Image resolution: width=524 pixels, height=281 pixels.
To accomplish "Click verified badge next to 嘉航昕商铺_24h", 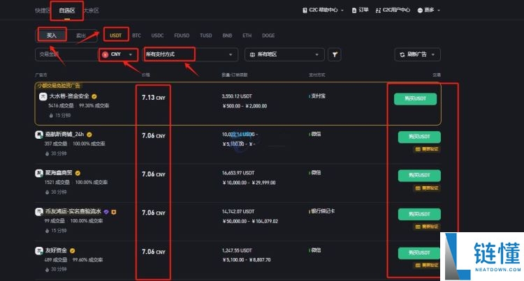I will [x=89, y=135].
